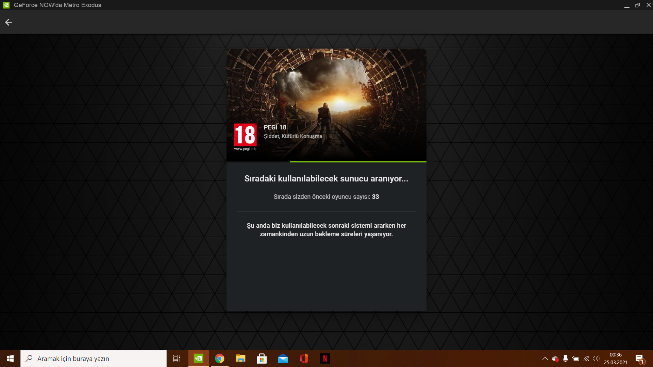653x367 pixels.
Task: Open the Wi-Fi network panel
Action: (586, 359)
